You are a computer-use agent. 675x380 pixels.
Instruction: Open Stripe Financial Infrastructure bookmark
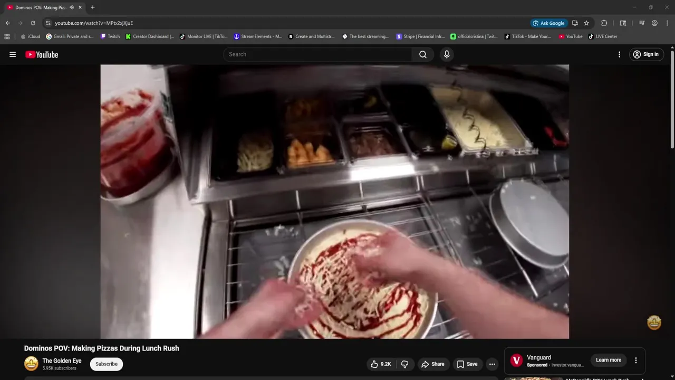tap(420, 36)
